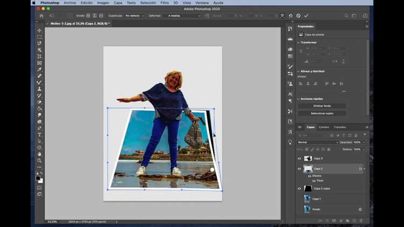Open the Deformar warp preset dropdown
Image resolution: width=404 pixels, height=227 pixels.
(x=184, y=16)
